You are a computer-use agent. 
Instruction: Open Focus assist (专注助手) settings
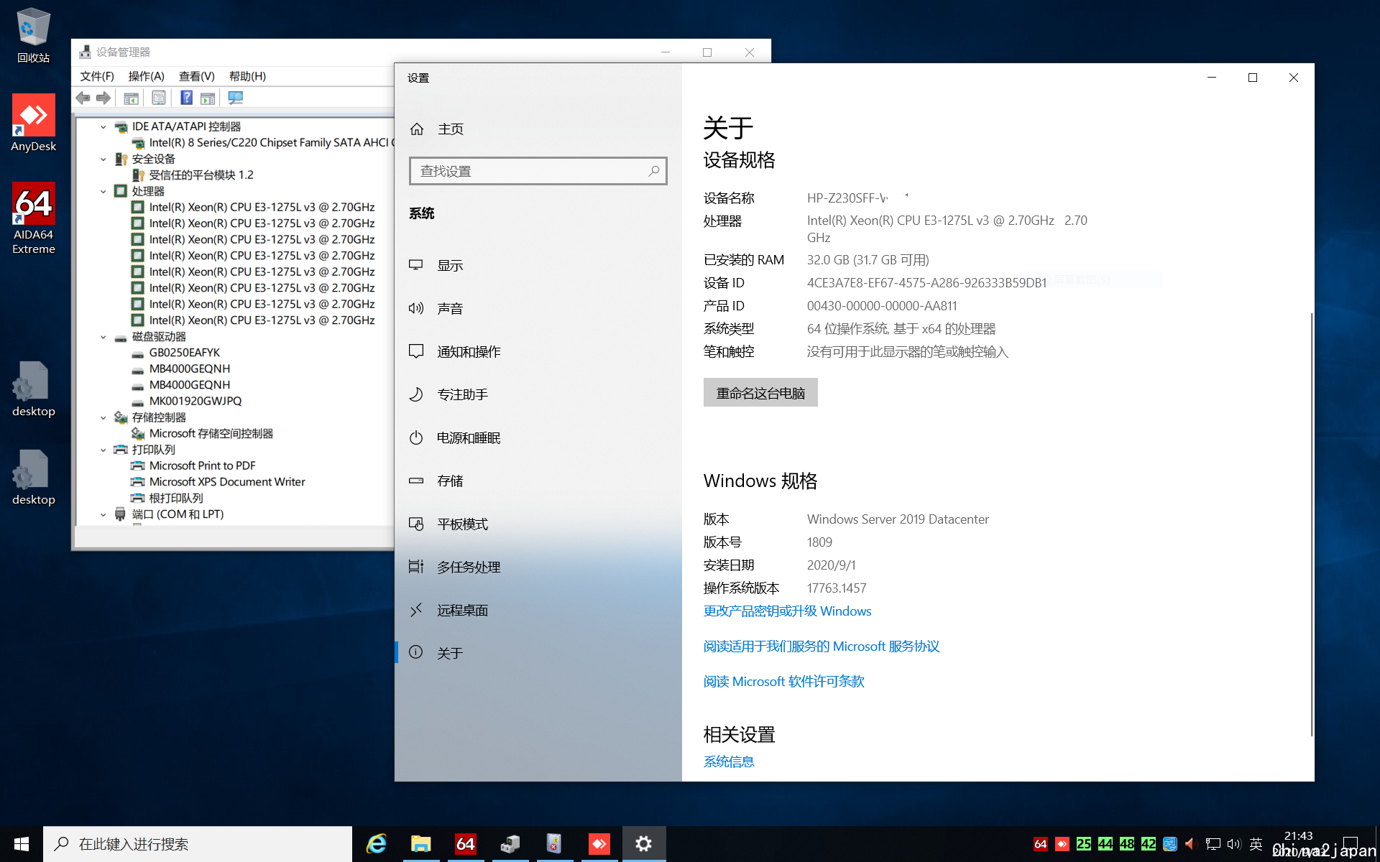click(538, 395)
